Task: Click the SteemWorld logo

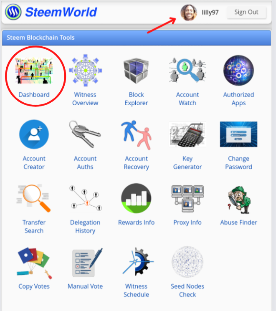Action: 51,12
